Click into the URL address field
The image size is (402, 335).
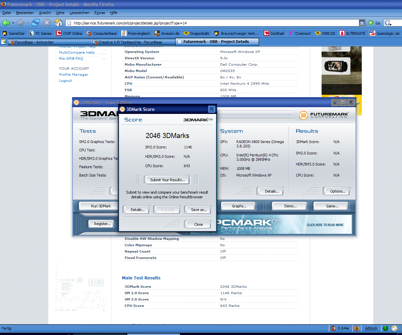(x=213, y=23)
